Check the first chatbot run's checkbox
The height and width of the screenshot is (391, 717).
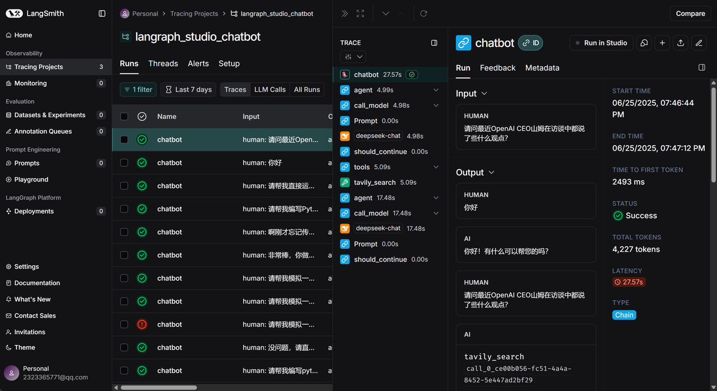(124, 139)
